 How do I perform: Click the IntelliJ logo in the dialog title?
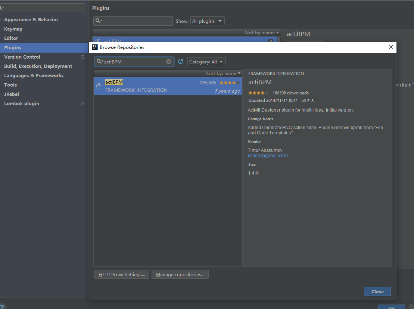point(95,47)
